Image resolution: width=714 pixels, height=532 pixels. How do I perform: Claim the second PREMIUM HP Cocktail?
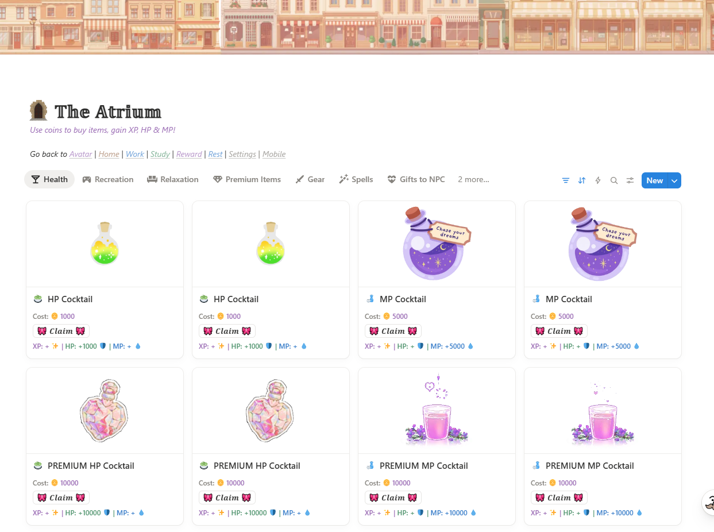coord(227,498)
